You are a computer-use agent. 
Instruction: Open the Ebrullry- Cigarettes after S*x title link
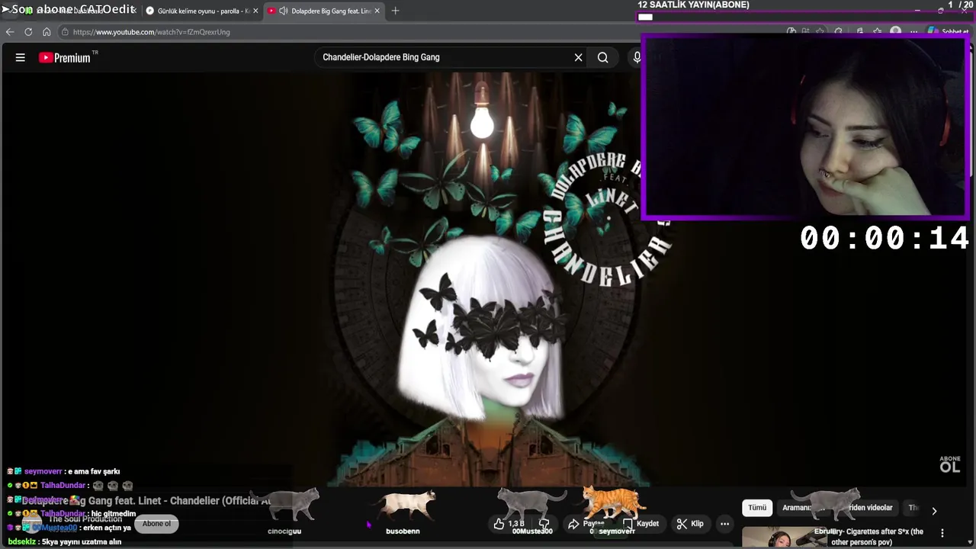[869, 537]
